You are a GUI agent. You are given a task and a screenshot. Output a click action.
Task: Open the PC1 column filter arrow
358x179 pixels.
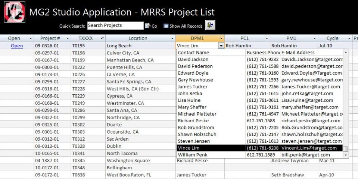coord(267,38)
